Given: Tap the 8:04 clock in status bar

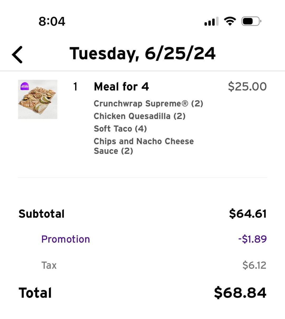Looking at the screenshot, I should point(52,21).
